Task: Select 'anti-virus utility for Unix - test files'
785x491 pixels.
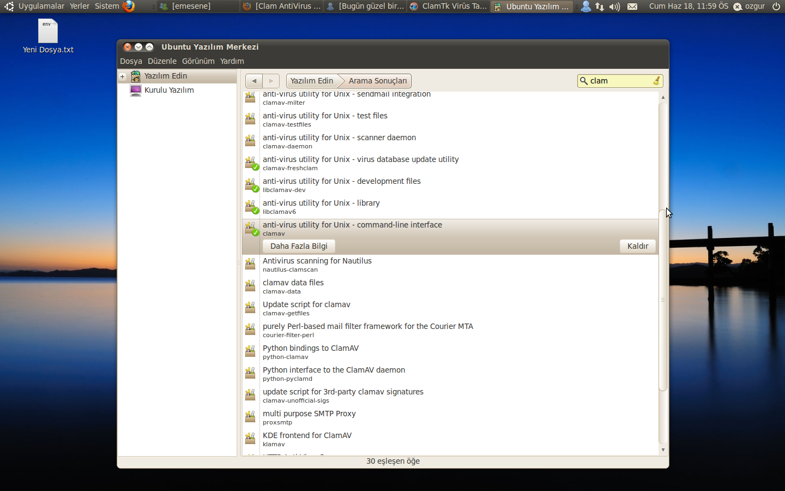Action: pos(450,119)
